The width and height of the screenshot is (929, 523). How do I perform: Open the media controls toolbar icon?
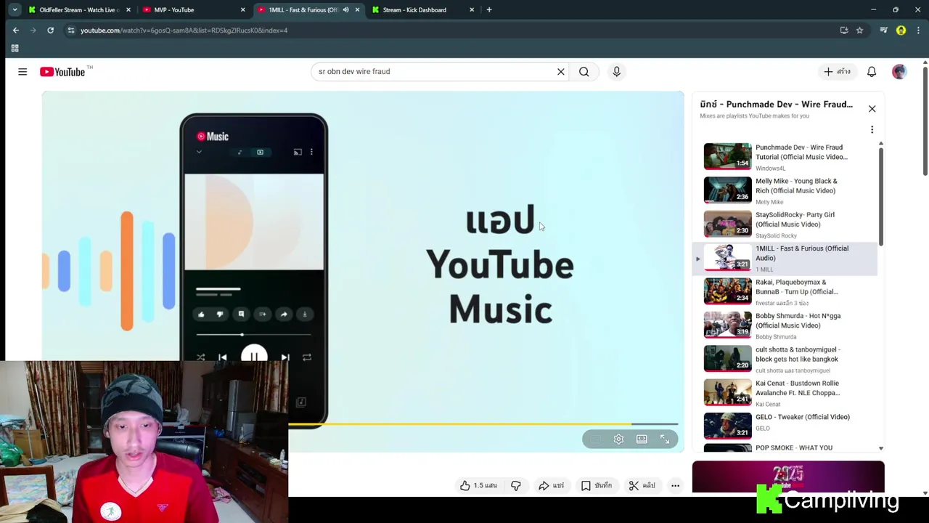pos(883,31)
